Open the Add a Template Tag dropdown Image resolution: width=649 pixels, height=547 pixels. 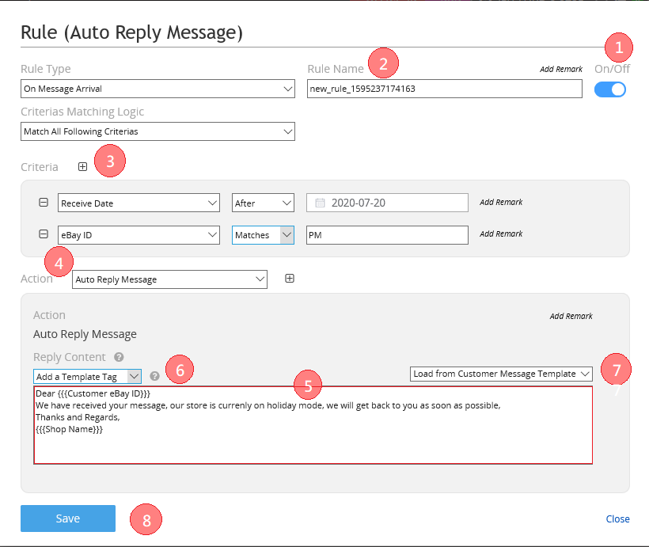coord(87,377)
